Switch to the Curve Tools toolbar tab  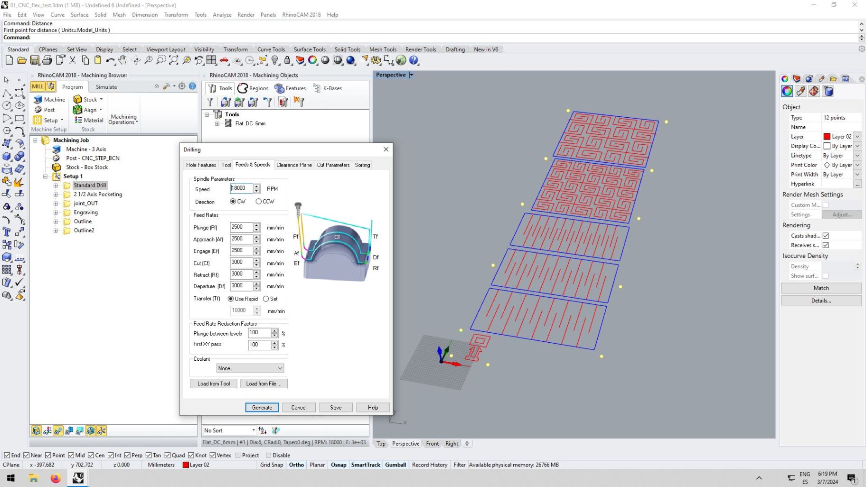[271, 49]
